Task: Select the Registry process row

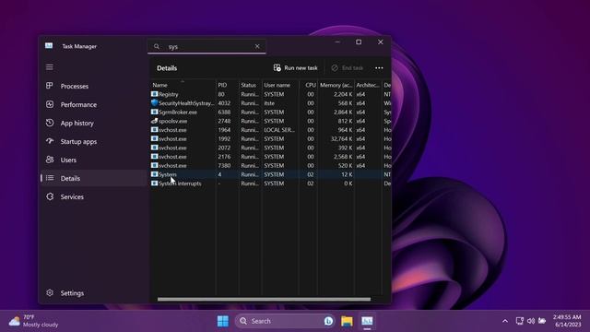Action: click(270, 94)
